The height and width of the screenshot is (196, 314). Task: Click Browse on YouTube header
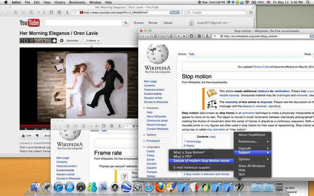139,23
